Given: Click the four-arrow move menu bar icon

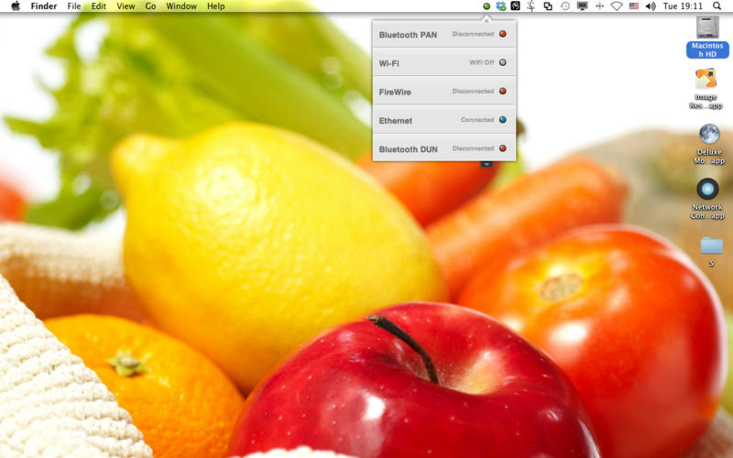Looking at the screenshot, I should [x=600, y=6].
